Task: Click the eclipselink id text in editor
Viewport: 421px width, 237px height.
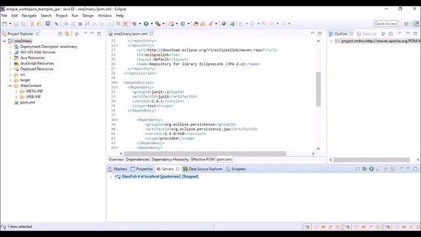Action: point(157,55)
